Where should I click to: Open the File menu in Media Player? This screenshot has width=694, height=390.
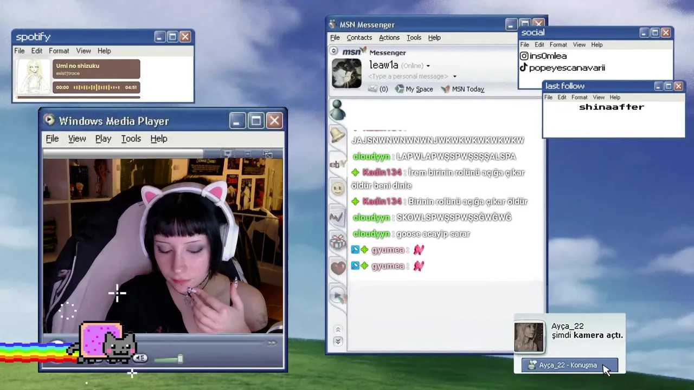click(x=52, y=139)
